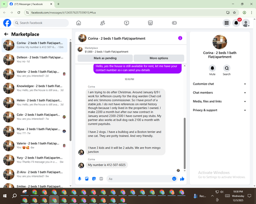This screenshot has width=256, height=204.
Task: Click message 'My number is 412-507-6025'
Action: (106, 165)
